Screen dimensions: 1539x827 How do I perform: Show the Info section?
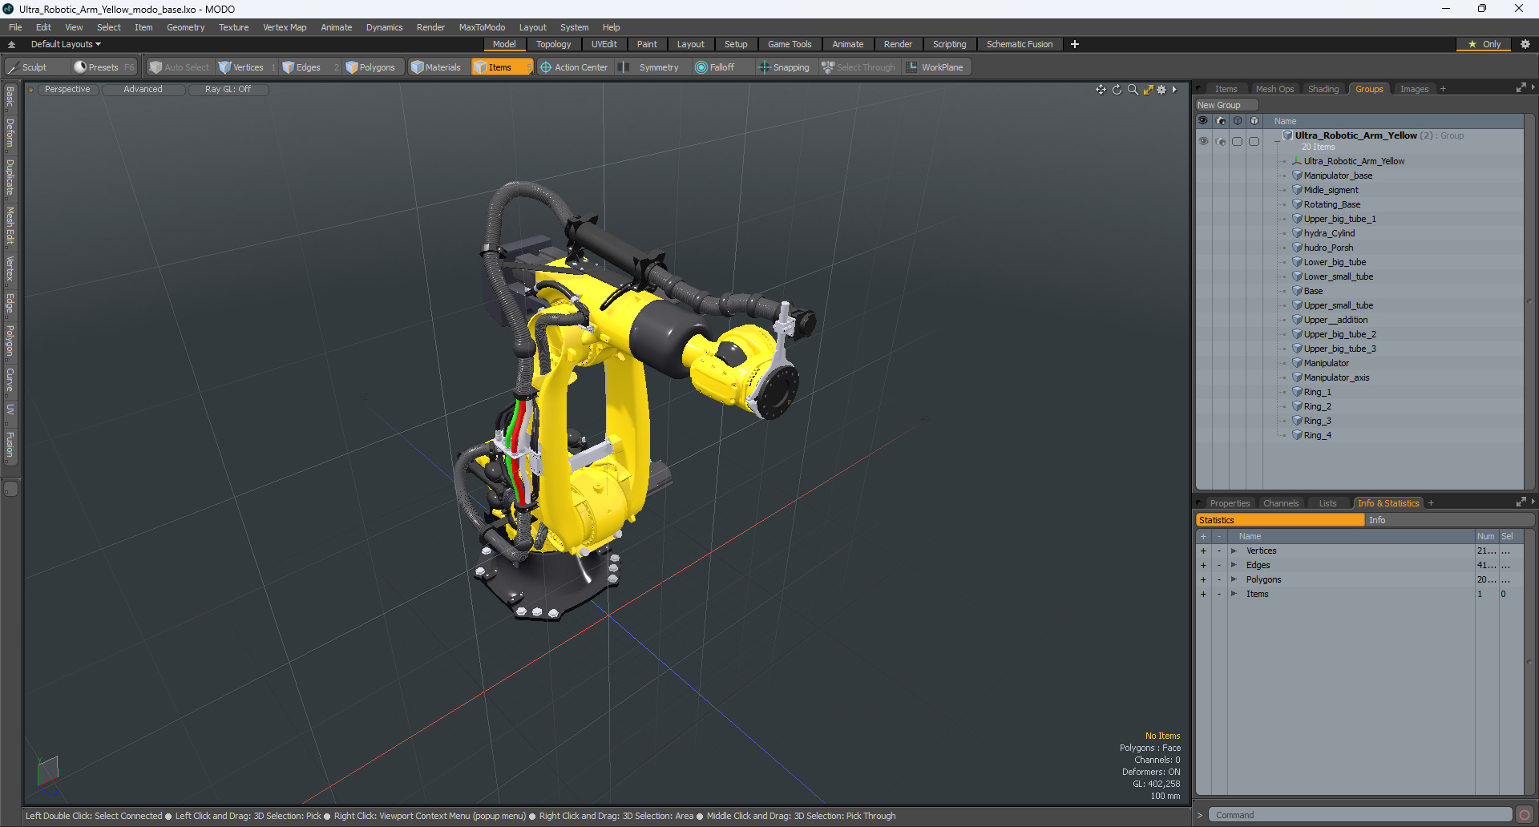click(1449, 520)
